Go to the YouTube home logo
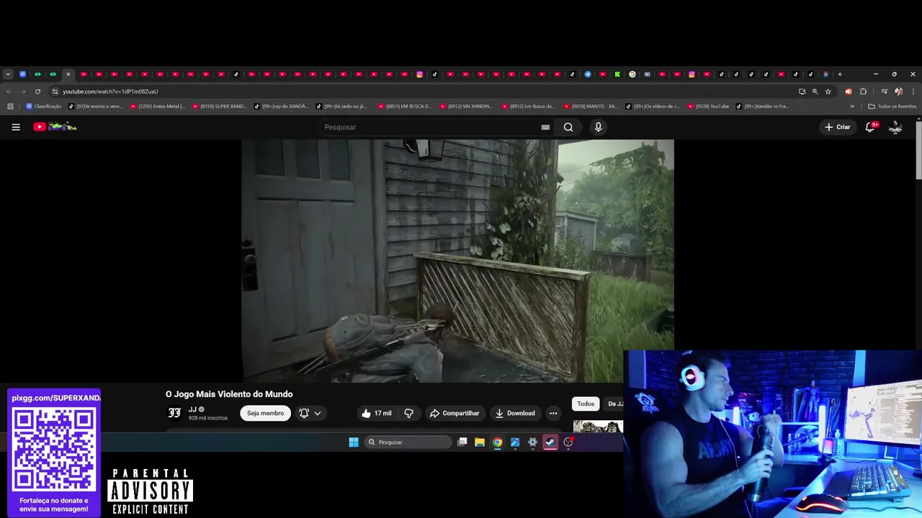This screenshot has width=922, height=518. click(x=55, y=127)
